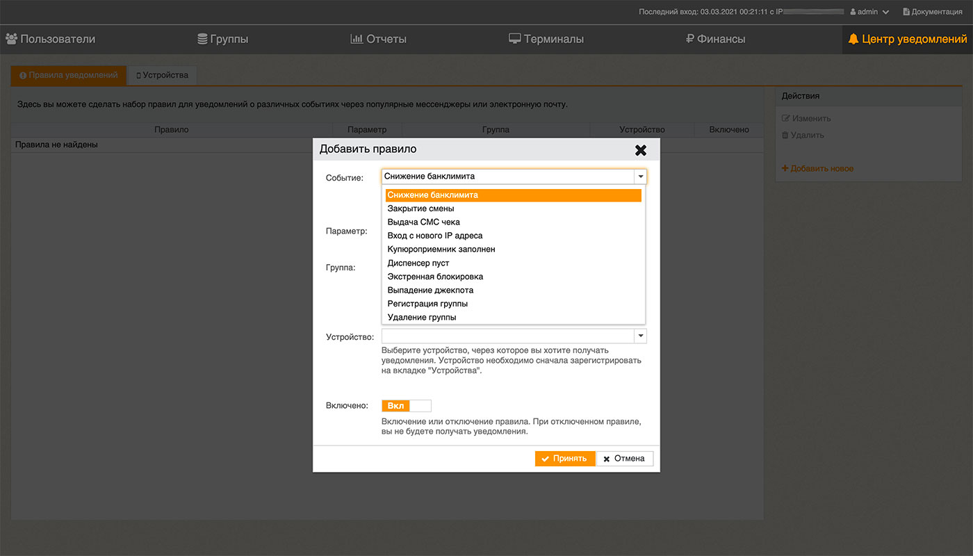The width and height of the screenshot is (973, 556).
Task: Collapse the Event dropdown arrow
Action: tap(639, 177)
